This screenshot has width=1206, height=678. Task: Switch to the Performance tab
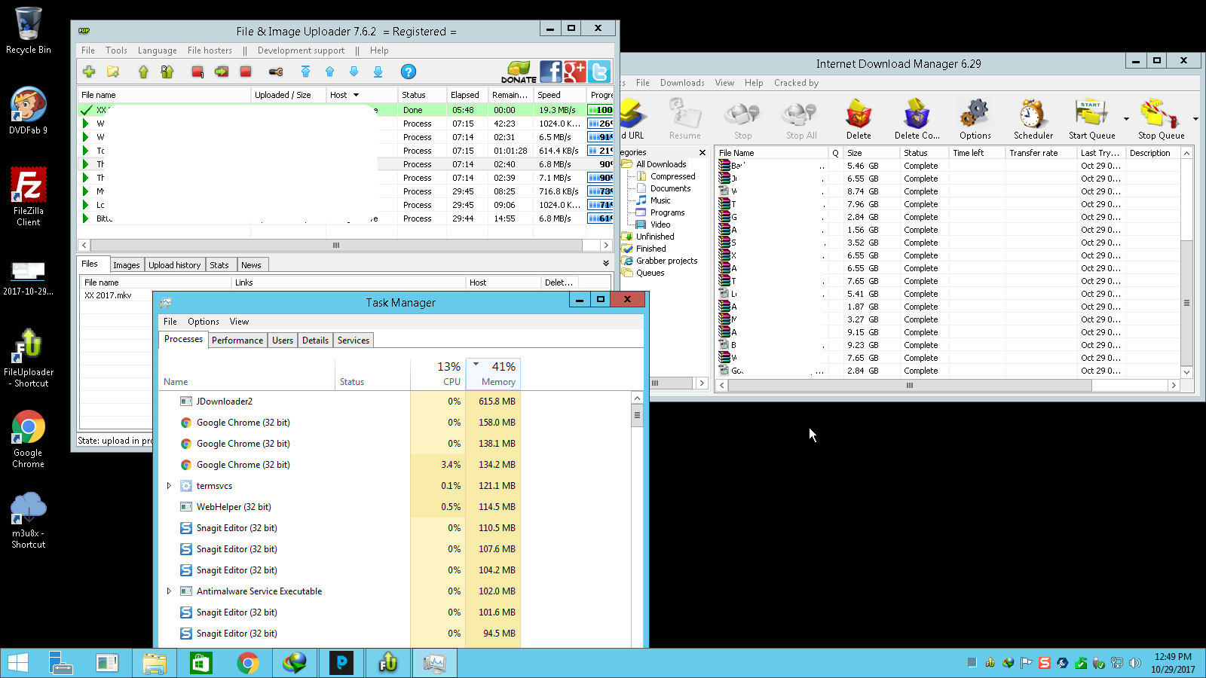click(x=237, y=341)
